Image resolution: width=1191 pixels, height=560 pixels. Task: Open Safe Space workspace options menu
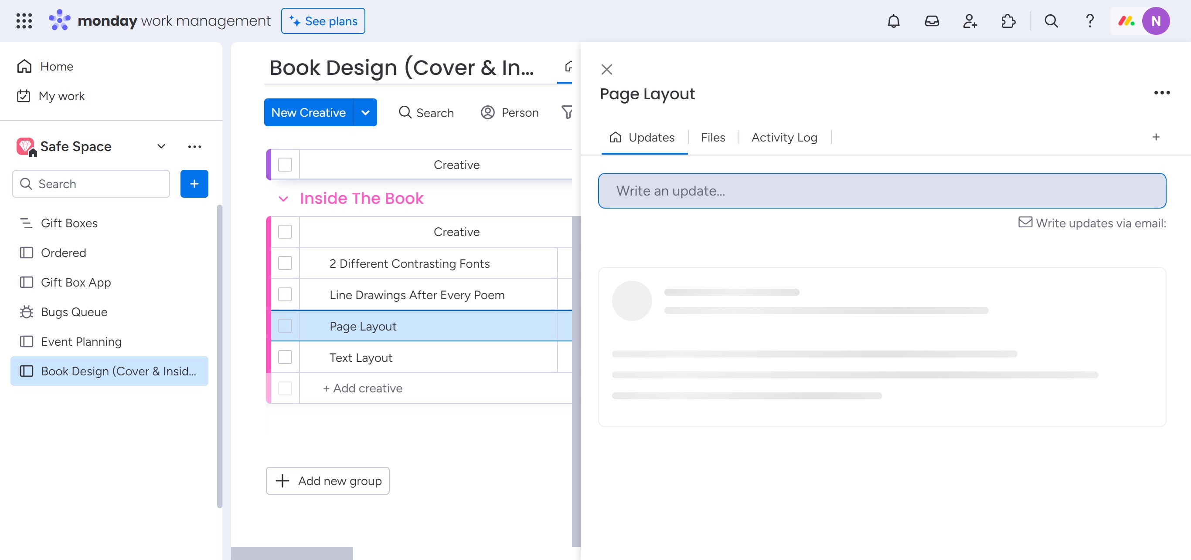point(194,146)
